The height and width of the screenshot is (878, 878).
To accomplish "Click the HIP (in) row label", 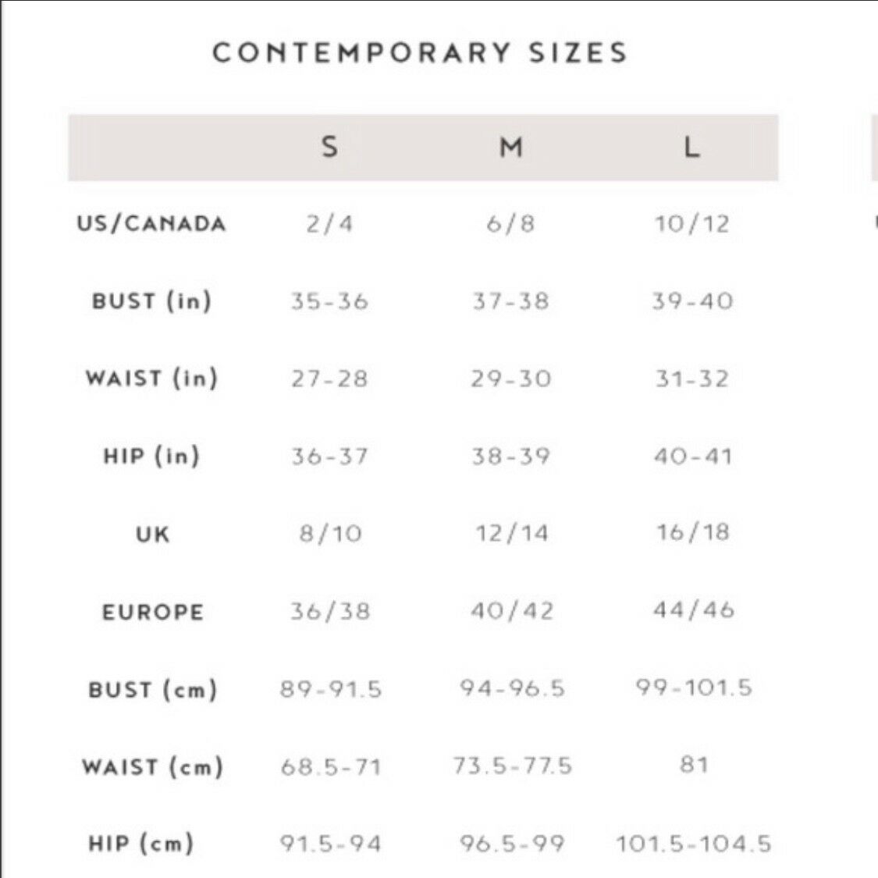I will [x=151, y=456].
